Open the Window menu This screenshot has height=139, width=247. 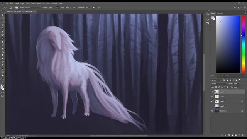click(54, 3)
